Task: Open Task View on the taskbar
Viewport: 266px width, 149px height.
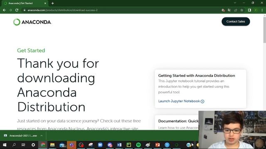Action: coord(23,145)
